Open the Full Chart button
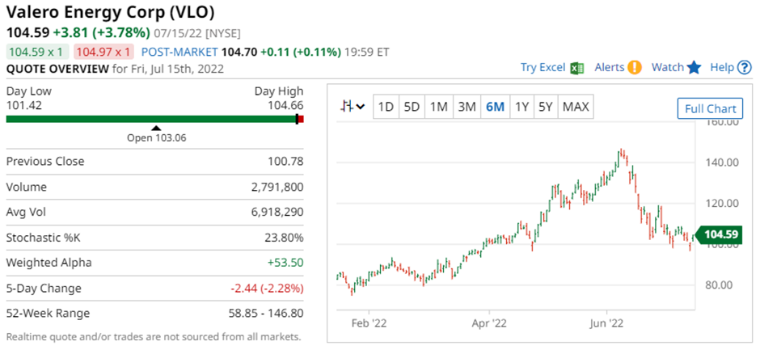 (710, 109)
